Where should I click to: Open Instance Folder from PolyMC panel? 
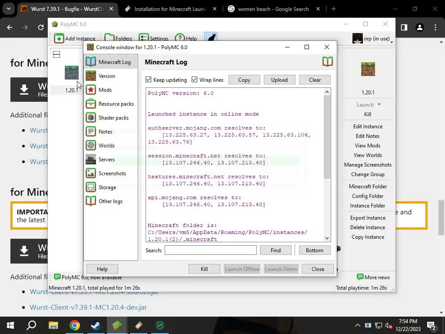(x=368, y=206)
